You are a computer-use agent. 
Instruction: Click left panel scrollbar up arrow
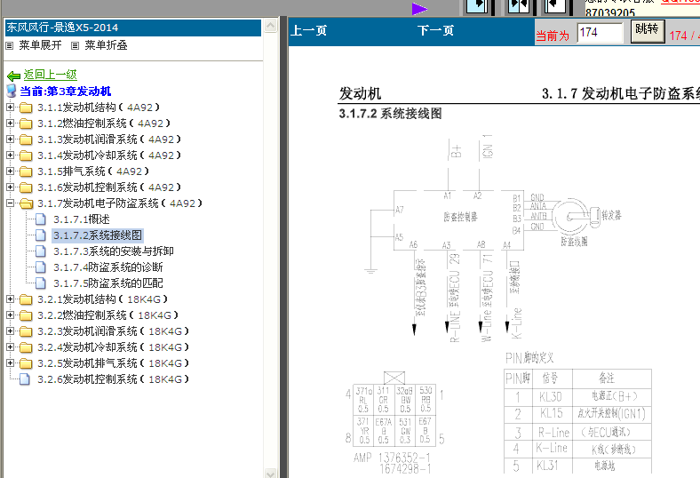coord(271,26)
